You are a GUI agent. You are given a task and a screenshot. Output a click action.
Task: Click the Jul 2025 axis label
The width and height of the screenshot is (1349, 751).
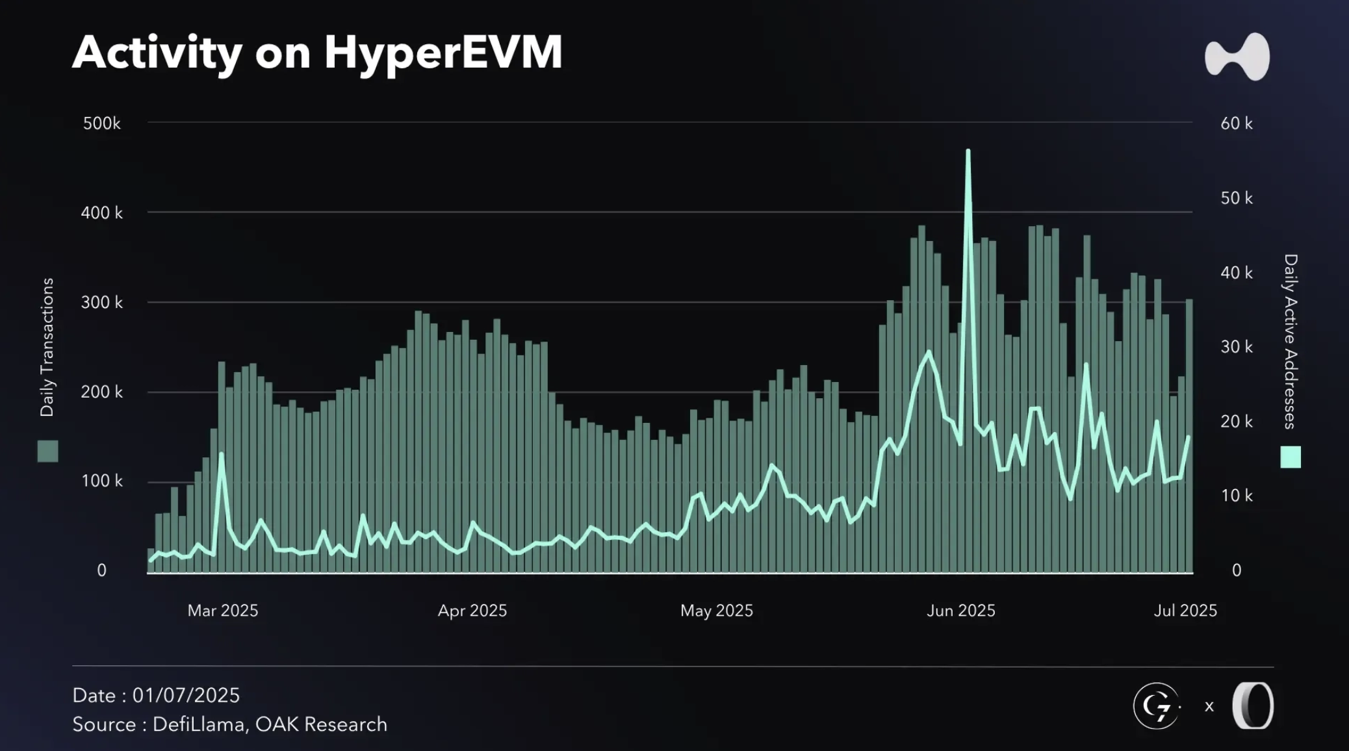click(x=1185, y=611)
